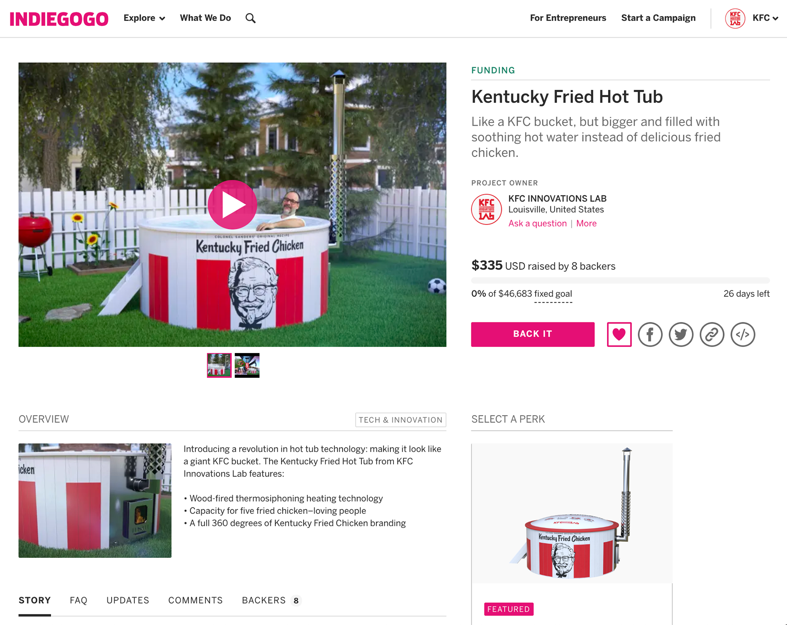The image size is (787, 625).
Task: Click the search magnifier icon
Action: point(250,18)
